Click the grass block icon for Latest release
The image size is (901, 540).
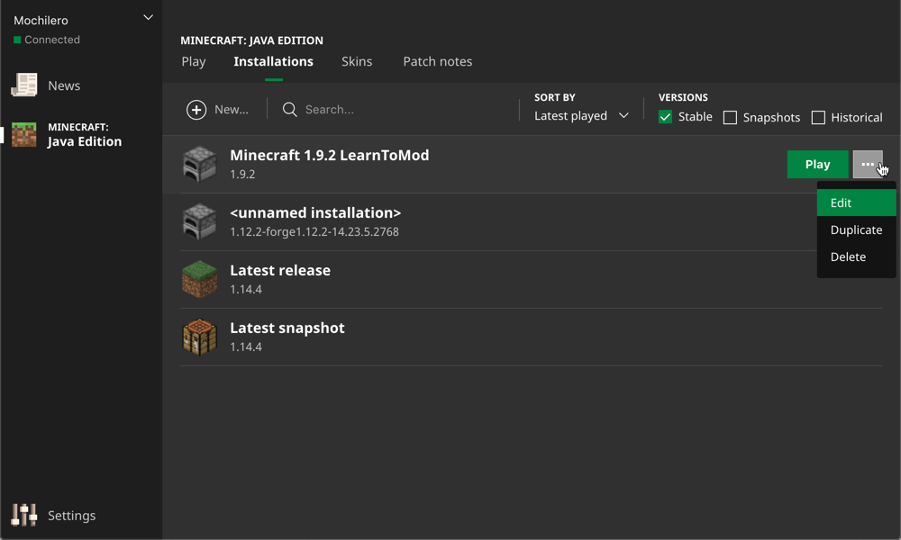(200, 279)
